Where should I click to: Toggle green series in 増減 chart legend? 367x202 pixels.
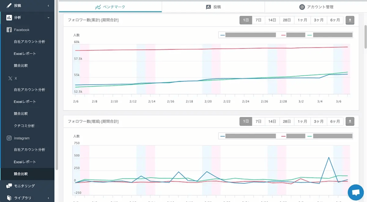(330, 136)
